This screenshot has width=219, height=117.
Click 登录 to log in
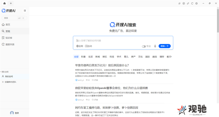tap(17, 113)
